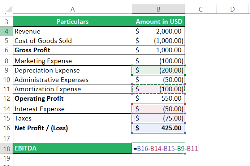The height and width of the screenshot is (166, 250).
Task: Click the Taxes amount cell
Action: coord(159,118)
